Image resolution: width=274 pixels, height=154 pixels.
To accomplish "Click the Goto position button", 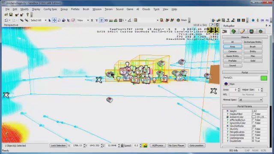I will click(196, 145).
